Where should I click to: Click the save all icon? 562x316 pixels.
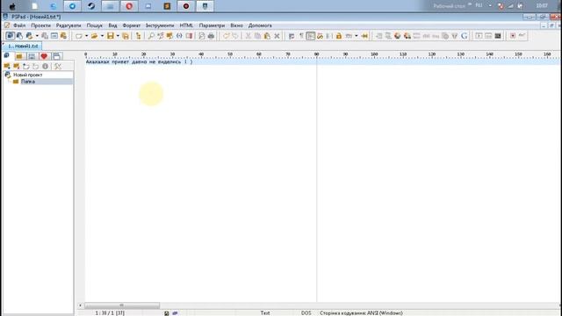click(x=126, y=36)
